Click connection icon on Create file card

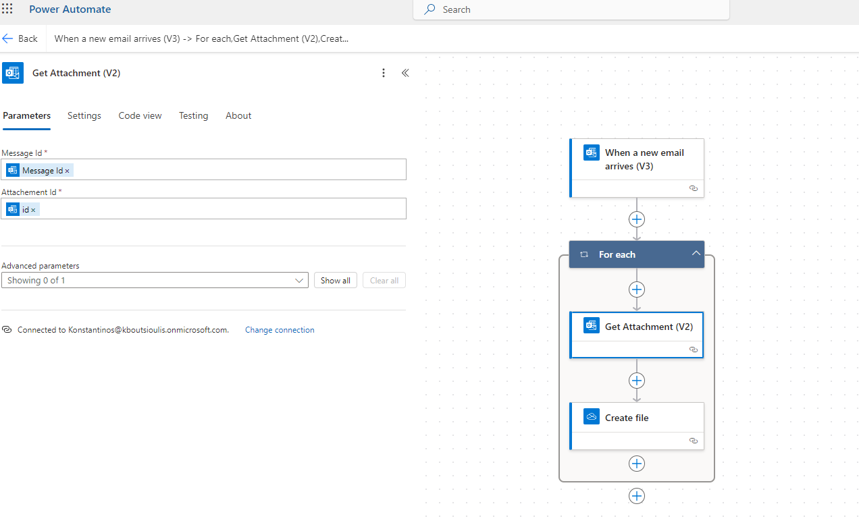click(693, 441)
